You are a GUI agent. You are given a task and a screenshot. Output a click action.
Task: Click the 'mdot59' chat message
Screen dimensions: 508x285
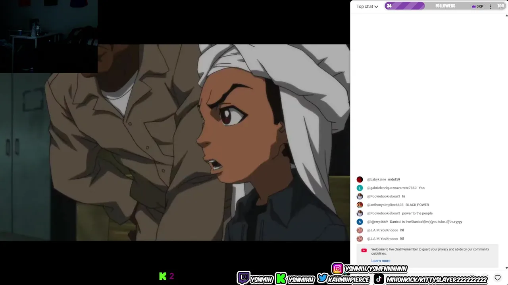point(394,179)
